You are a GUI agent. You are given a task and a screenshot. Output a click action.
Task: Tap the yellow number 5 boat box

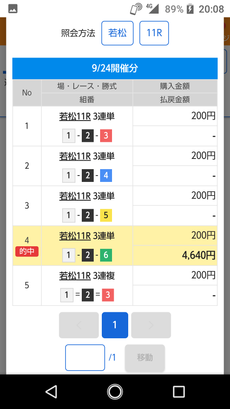point(106,215)
